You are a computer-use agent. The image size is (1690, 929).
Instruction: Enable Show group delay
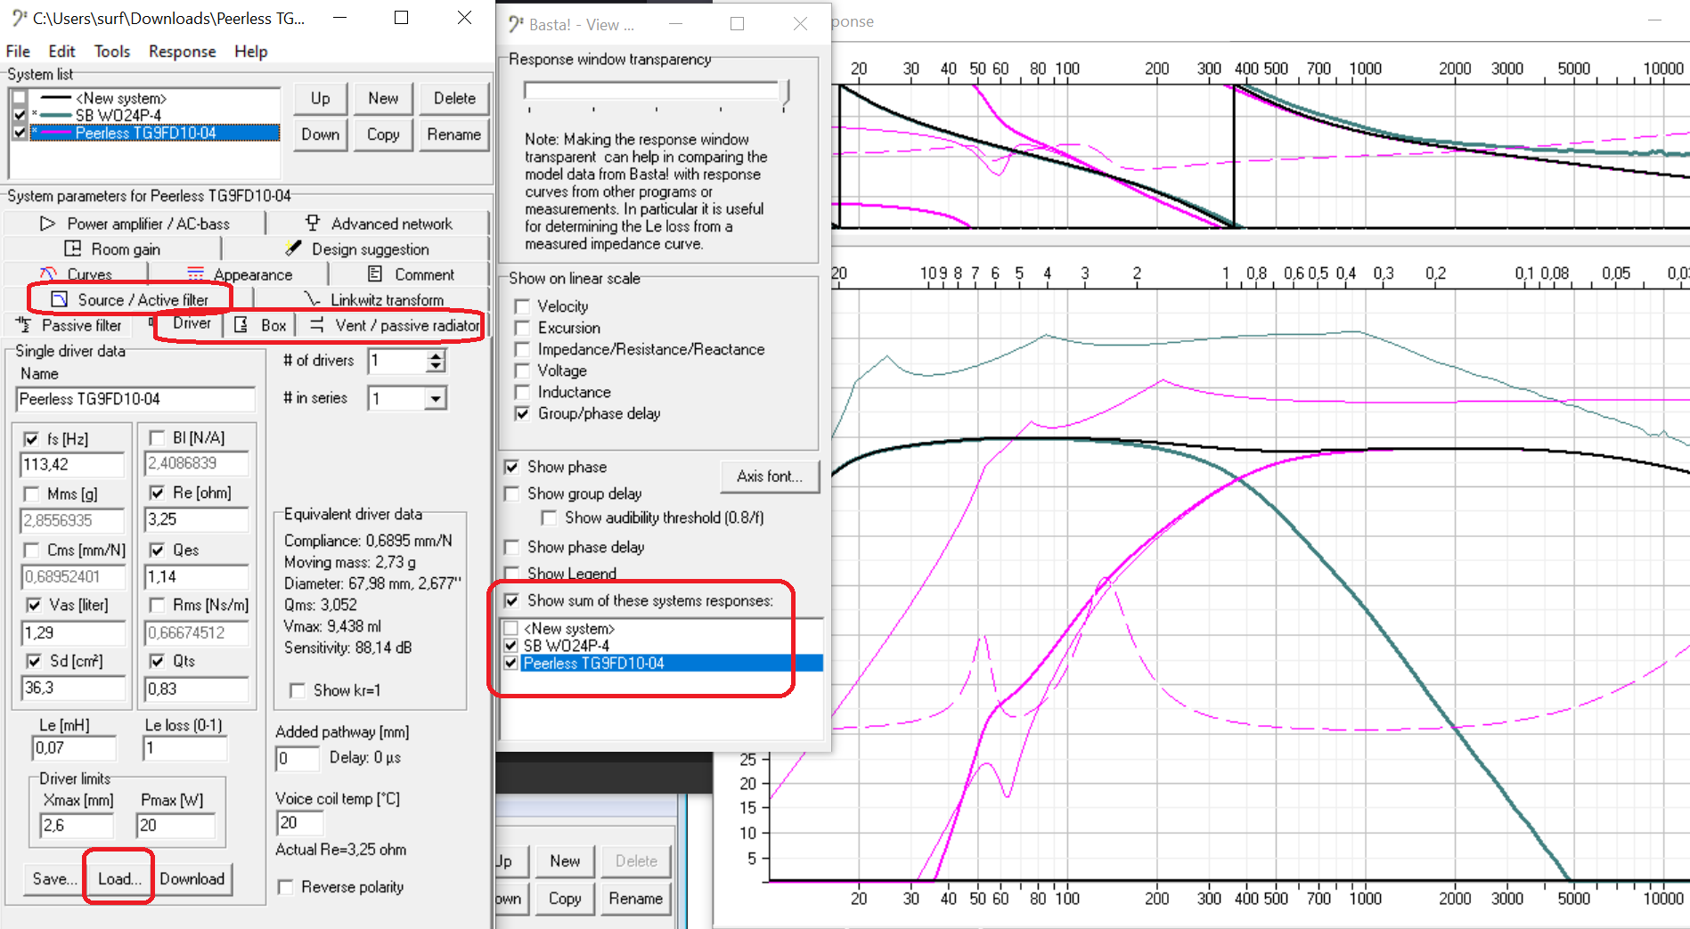pos(512,493)
